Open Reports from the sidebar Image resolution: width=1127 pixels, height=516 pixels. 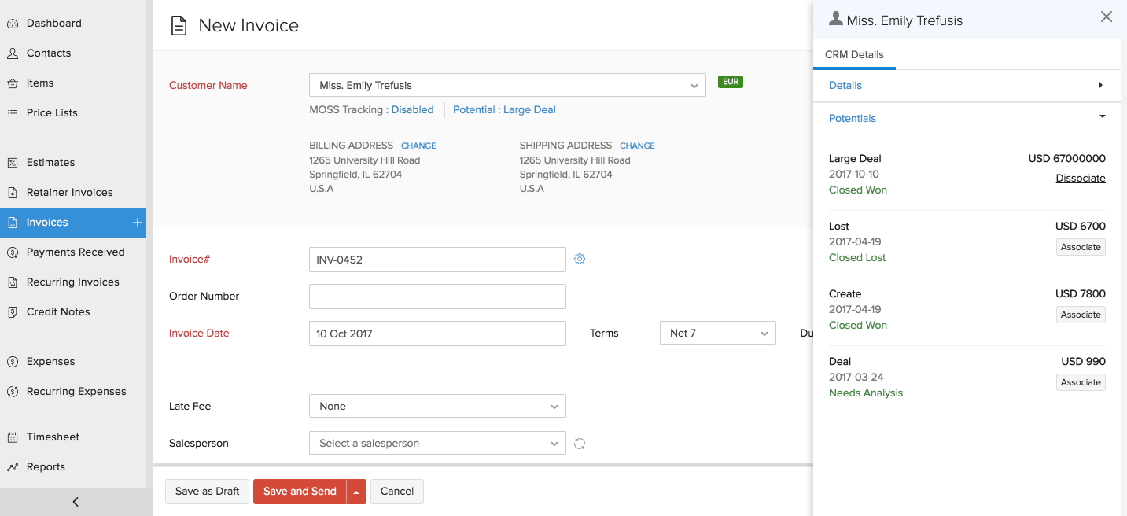pyautogui.click(x=46, y=466)
